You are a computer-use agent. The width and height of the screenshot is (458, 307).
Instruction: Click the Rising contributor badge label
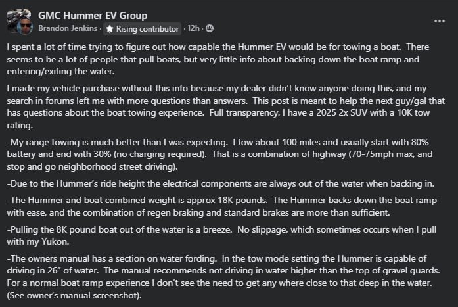[x=147, y=29]
